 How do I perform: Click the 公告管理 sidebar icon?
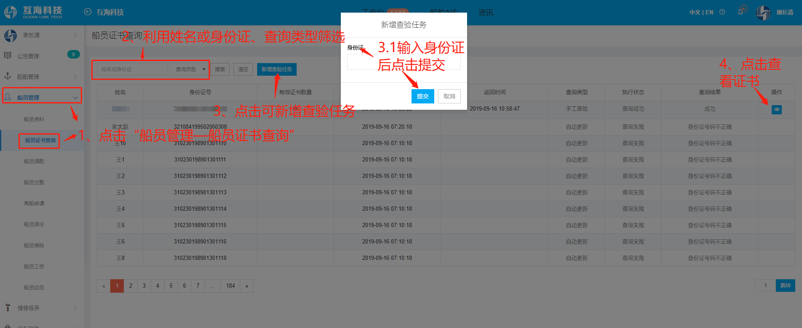click(8, 56)
